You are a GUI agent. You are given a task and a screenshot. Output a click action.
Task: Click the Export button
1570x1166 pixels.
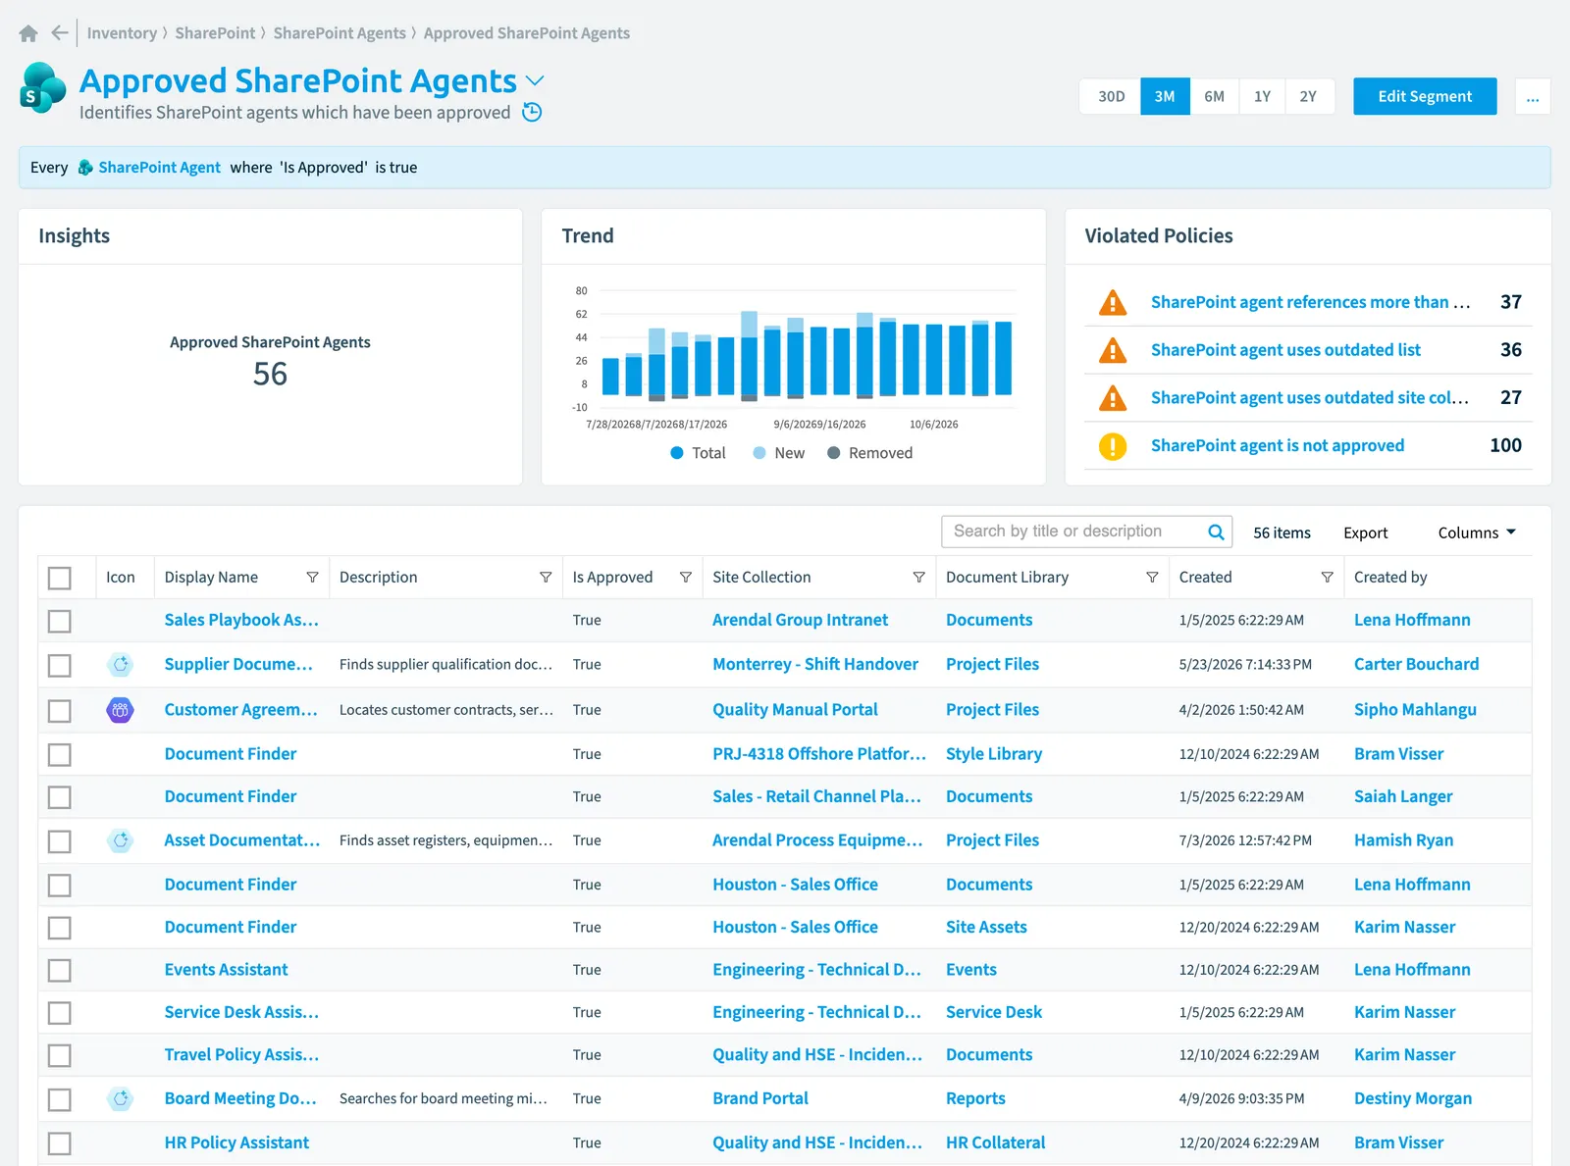[1365, 532]
